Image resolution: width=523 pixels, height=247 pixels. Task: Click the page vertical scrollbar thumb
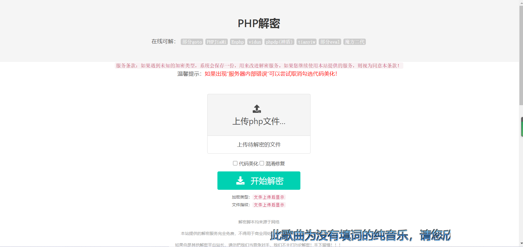coord(521,55)
